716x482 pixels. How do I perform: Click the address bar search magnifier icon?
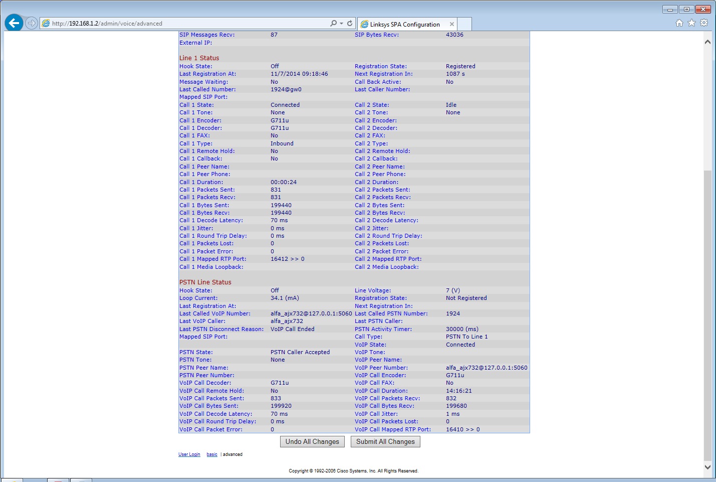coord(333,23)
